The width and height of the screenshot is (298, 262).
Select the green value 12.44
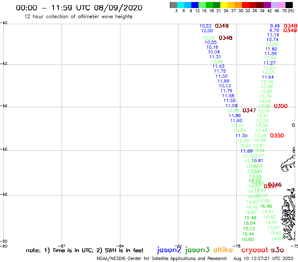[x=217, y=61]
